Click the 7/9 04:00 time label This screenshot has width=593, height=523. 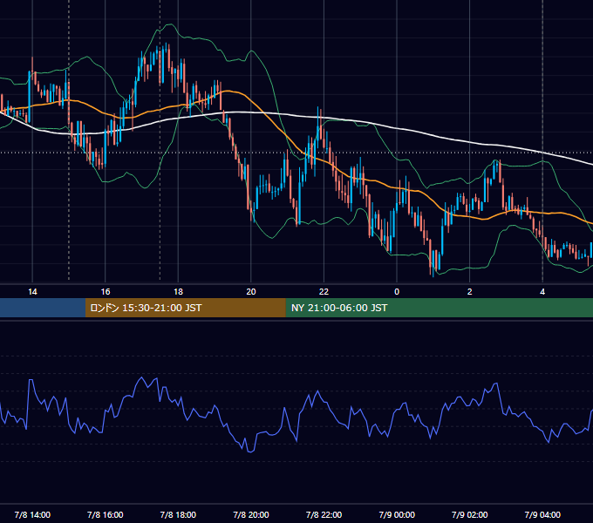[542, 514]
